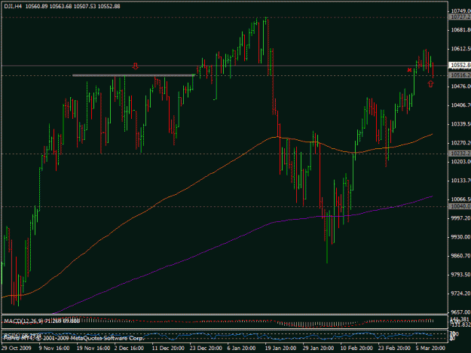Click the 9657.00 price axis value
The image size is (471, 353).
click(x=460, y=312)
